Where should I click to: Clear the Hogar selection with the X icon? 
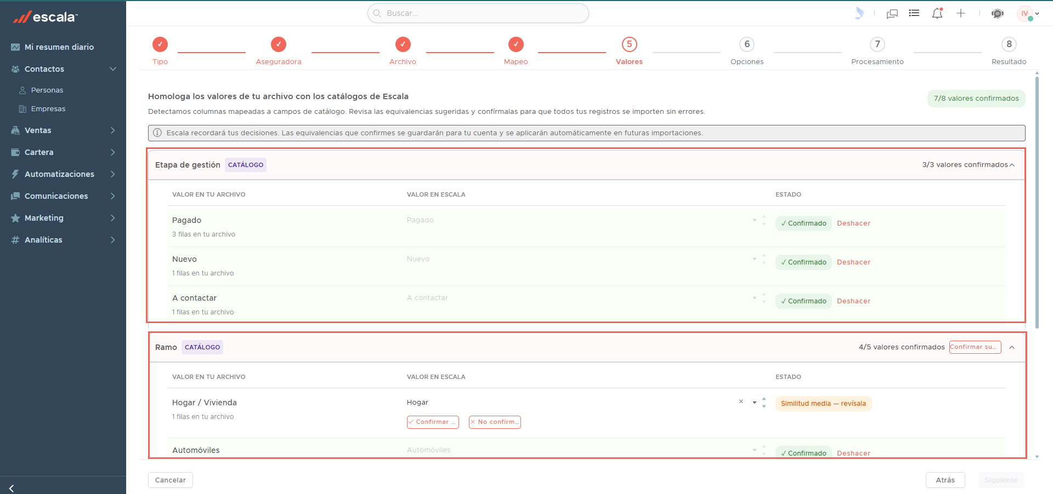click(741, 401)
